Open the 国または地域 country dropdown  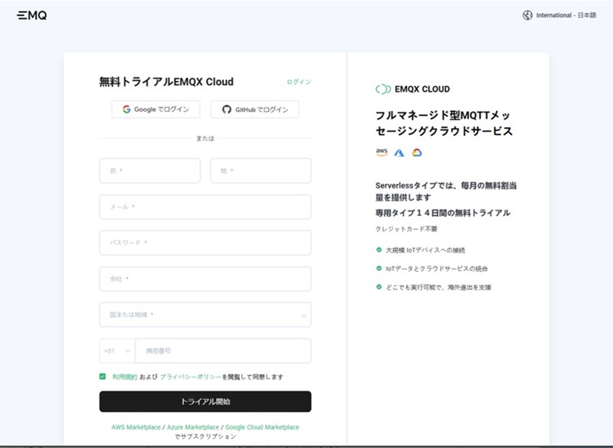[x=205, y=315]
